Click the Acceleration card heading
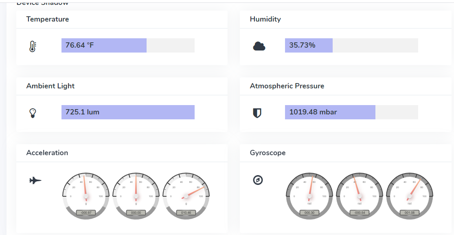This screenshot has width=454, height=235. click(x=47, y=153)
